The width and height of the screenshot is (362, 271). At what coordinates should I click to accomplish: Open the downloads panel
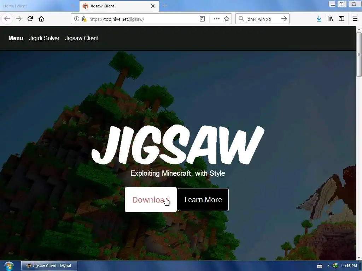pyautogui.click(x=319, y=19)
